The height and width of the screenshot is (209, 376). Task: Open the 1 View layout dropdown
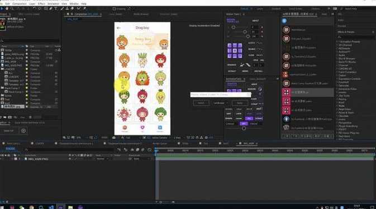click(x=179, y=137)
